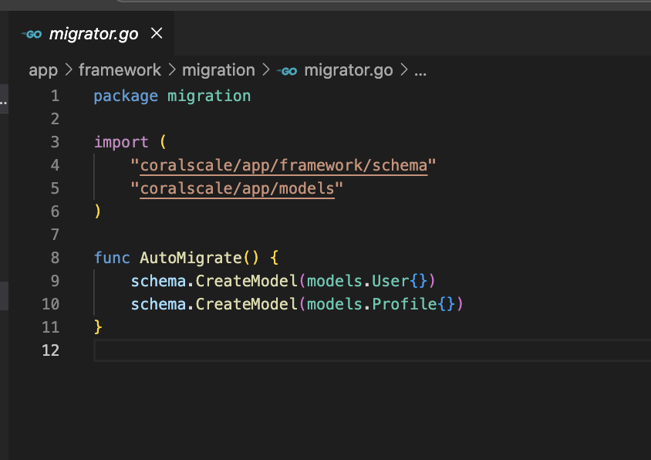The height and width of the screenshot is (460, 651).
Task: Click the package keyword on line 1
Action: tap(126, 96)
